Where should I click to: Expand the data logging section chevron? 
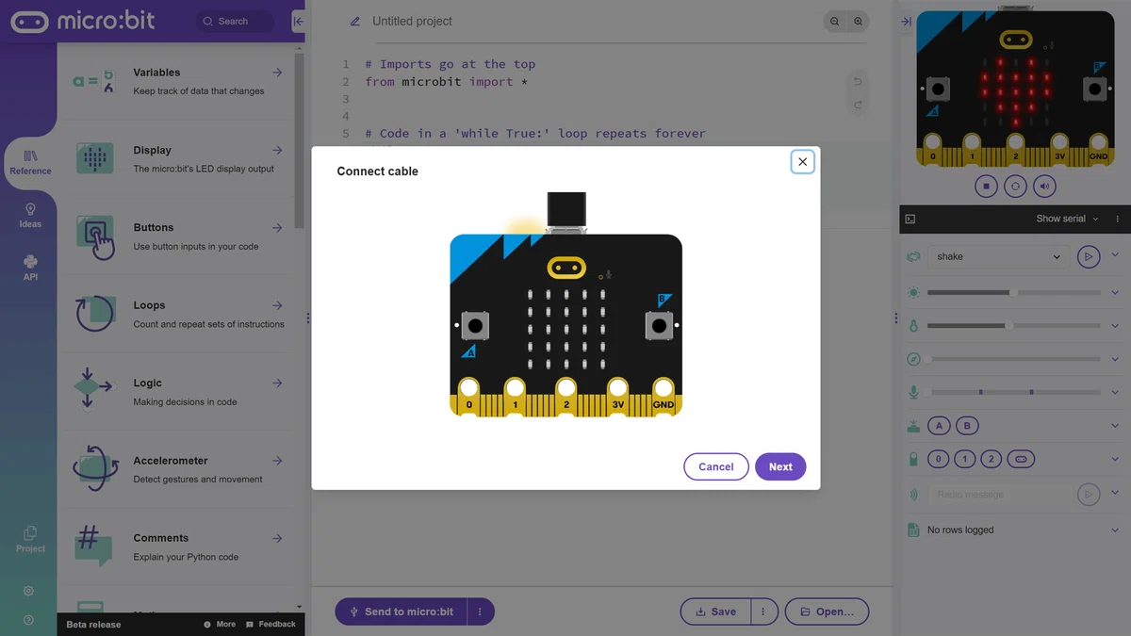tap(1115, 529)
